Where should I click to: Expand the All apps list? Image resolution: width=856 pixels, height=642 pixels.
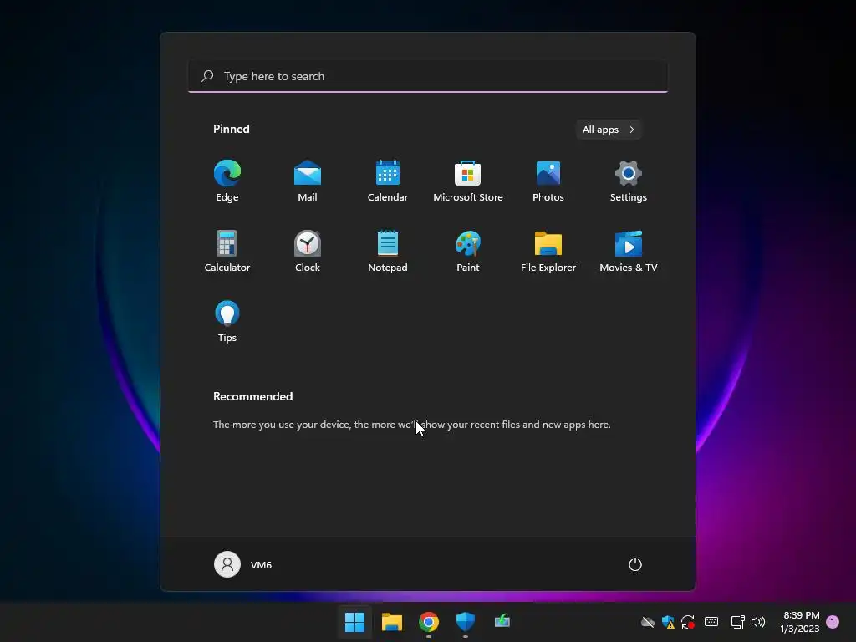pyautogui.click(x=609, y=130)
